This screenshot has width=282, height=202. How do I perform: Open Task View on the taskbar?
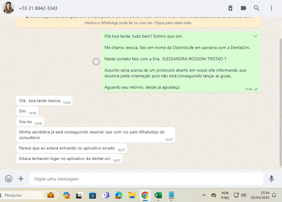click(79, 195)
